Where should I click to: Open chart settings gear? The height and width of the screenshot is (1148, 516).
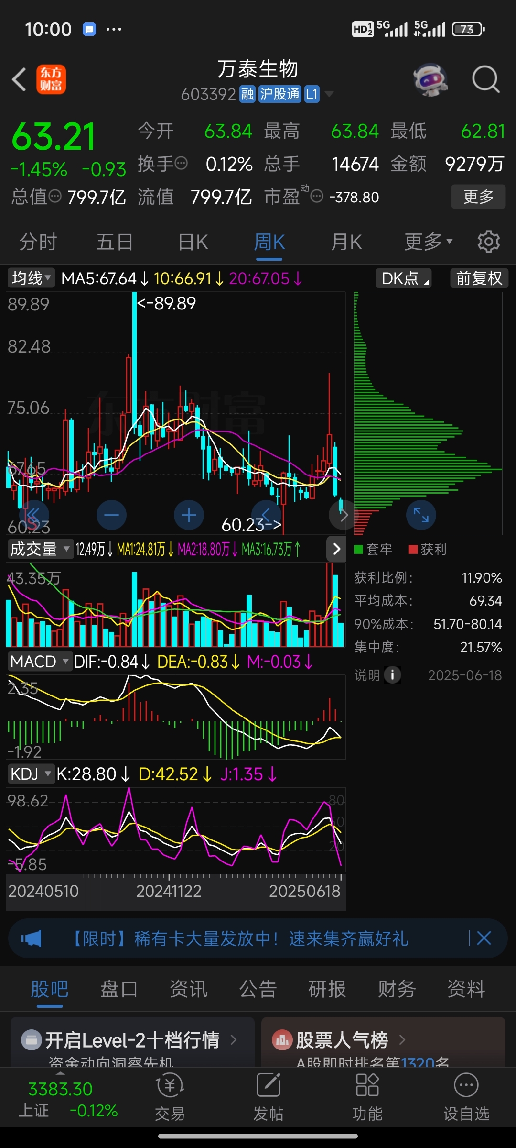[488, 242]
